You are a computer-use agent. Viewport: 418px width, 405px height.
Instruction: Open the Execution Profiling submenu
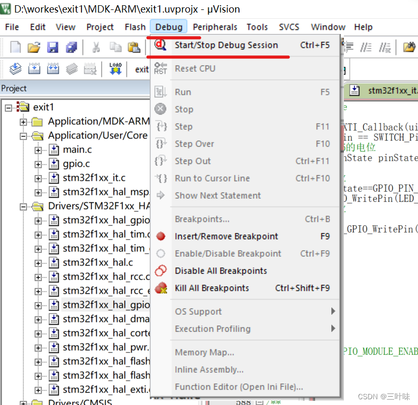point(245,329)
